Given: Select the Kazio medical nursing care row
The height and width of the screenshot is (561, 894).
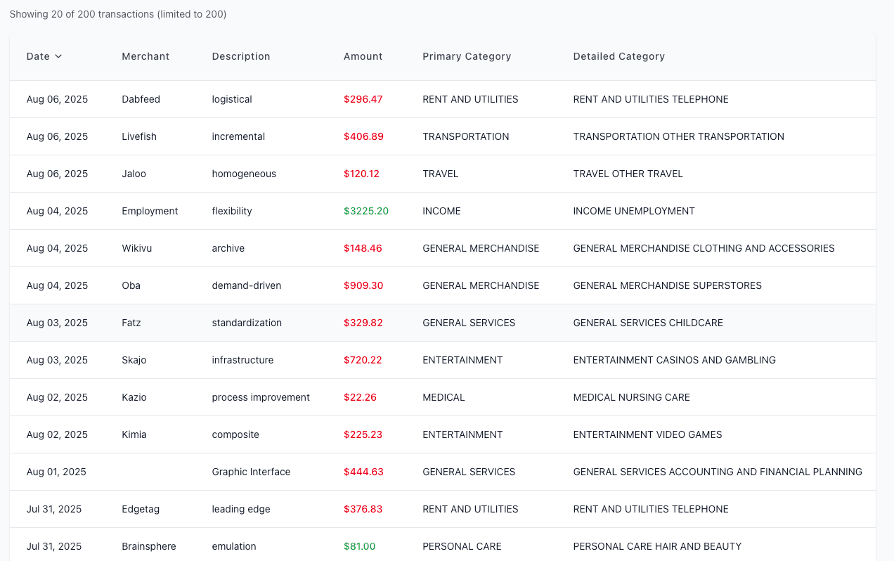Looking at the screenshot, I should (x=134, y=397).
